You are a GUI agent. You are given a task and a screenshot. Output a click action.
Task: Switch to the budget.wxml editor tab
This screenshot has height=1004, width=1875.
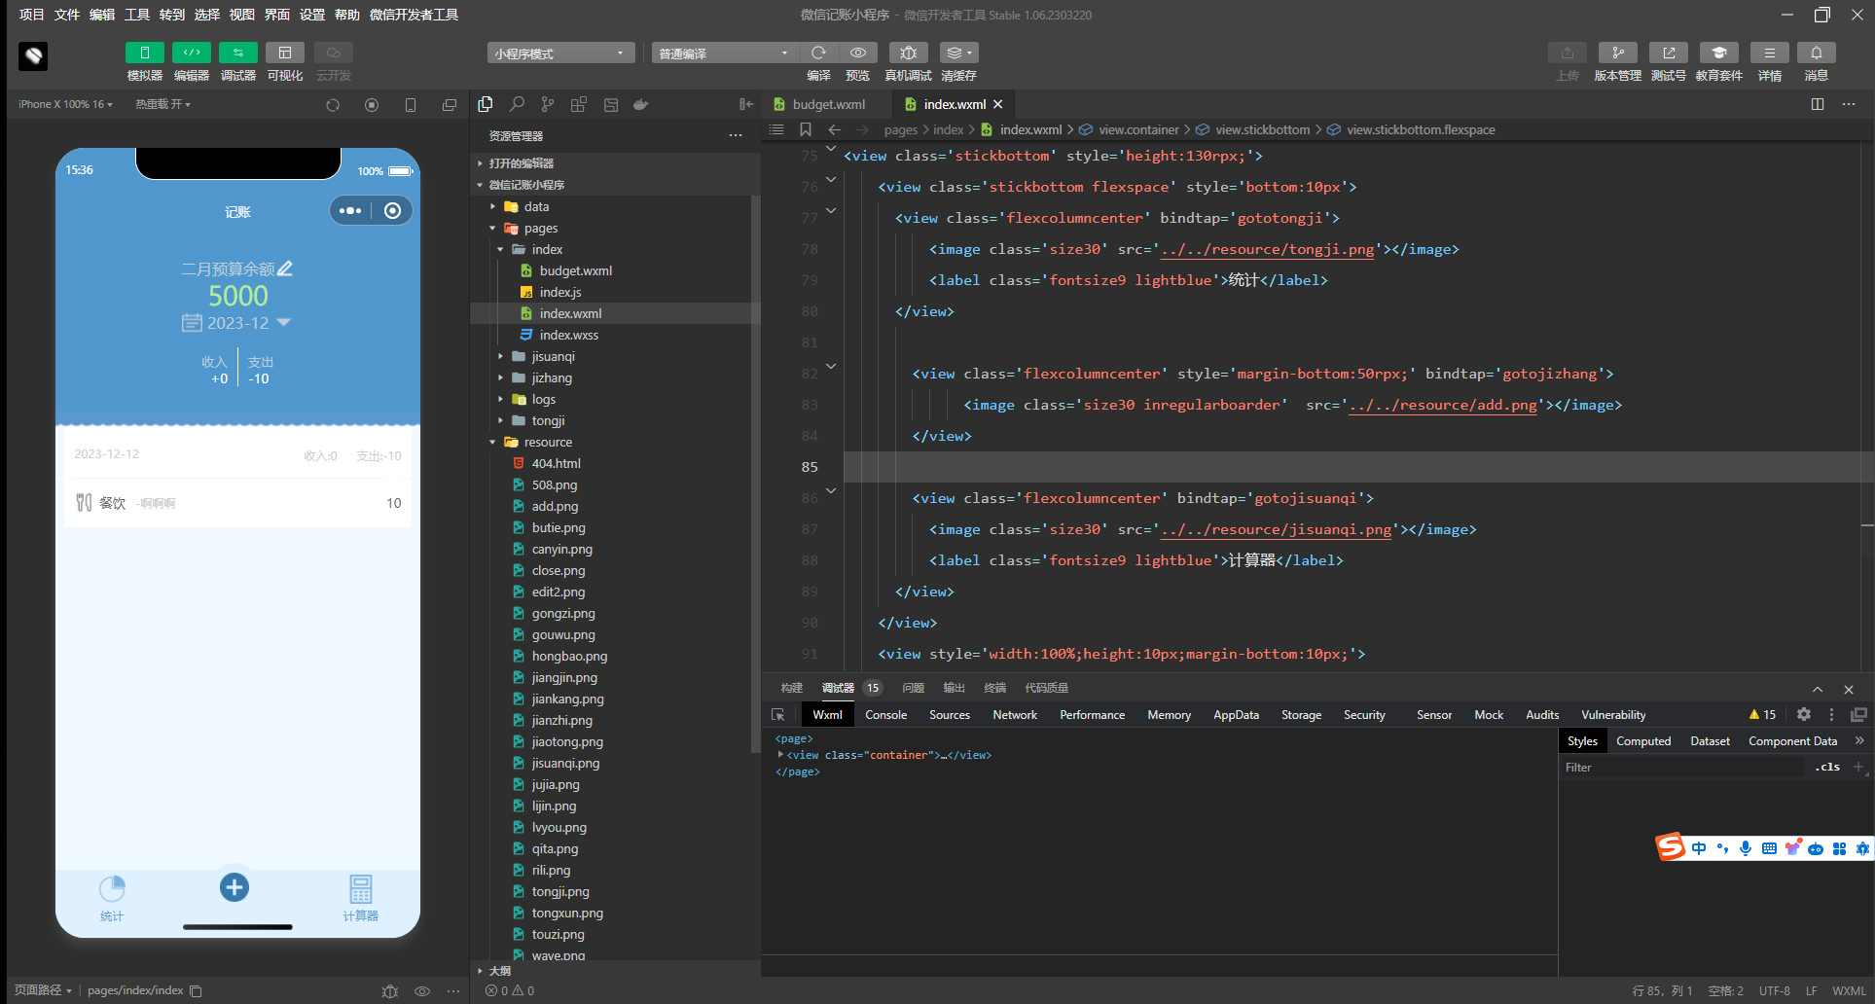coord(828,104)
